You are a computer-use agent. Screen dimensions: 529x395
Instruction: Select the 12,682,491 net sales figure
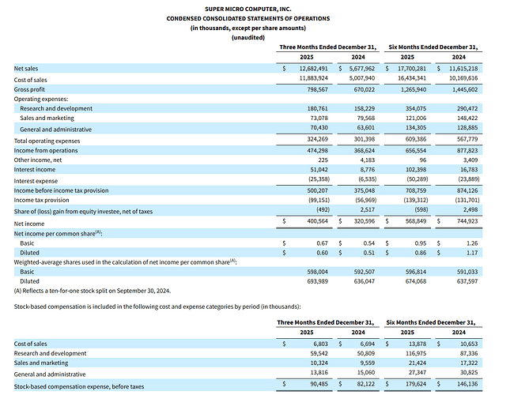click(313, 69)
